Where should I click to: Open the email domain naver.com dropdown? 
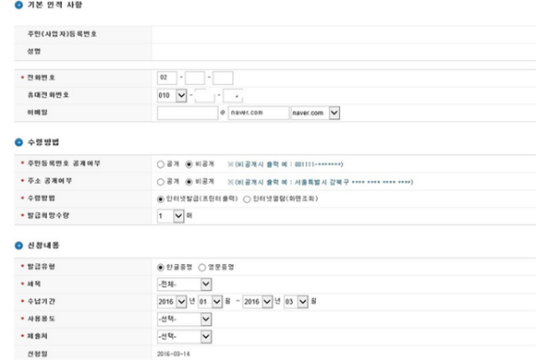tap(315, 113)
